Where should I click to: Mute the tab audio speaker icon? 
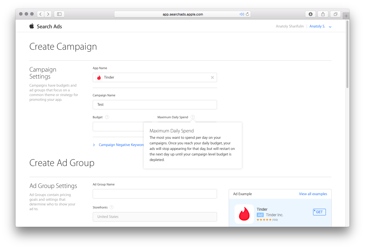click(241, 14)
